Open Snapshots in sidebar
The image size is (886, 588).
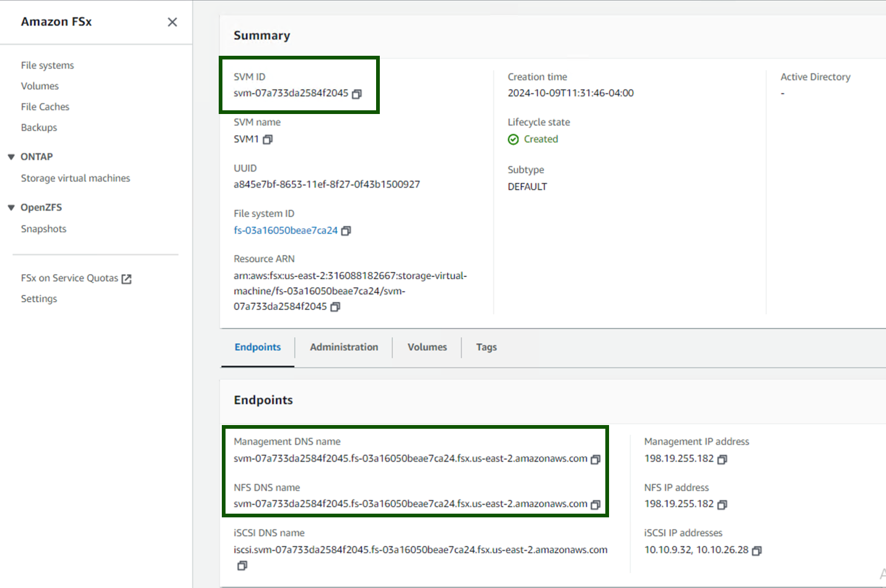pyautogui.click(x=43, y=229)
